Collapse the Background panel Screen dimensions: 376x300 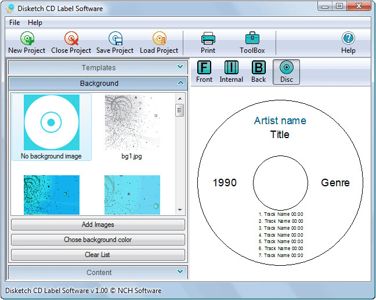pos(98,83)
